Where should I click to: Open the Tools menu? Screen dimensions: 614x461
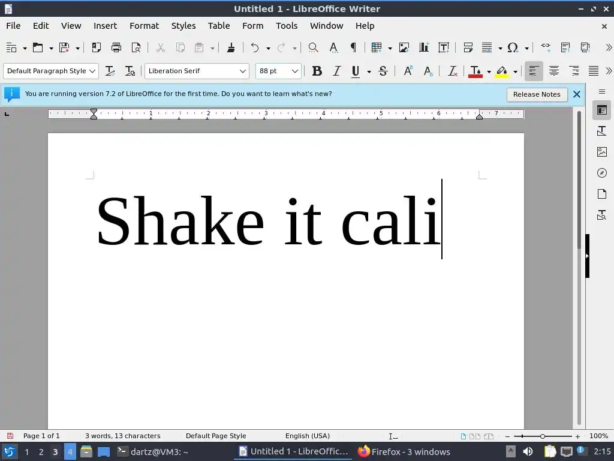[x=287, y=26]
